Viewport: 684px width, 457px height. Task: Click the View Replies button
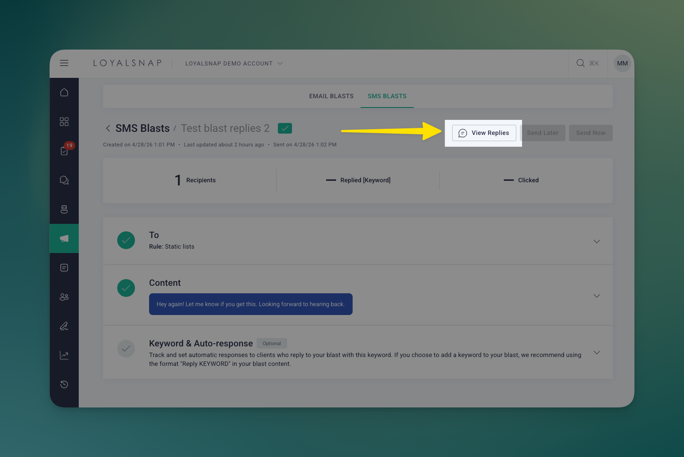click(484, 133)
